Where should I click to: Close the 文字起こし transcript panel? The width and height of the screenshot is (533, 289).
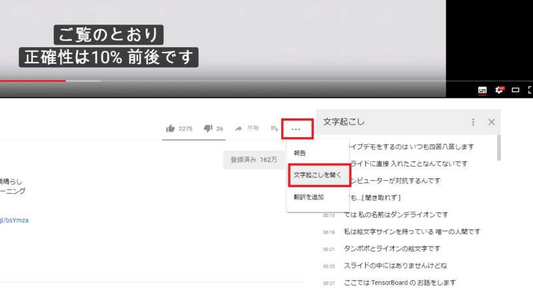click(492, 122)
